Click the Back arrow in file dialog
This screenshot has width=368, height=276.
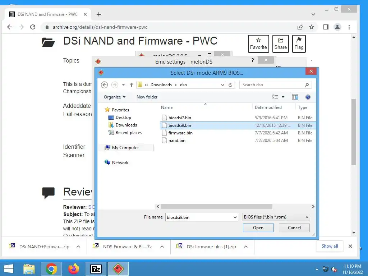105,85
